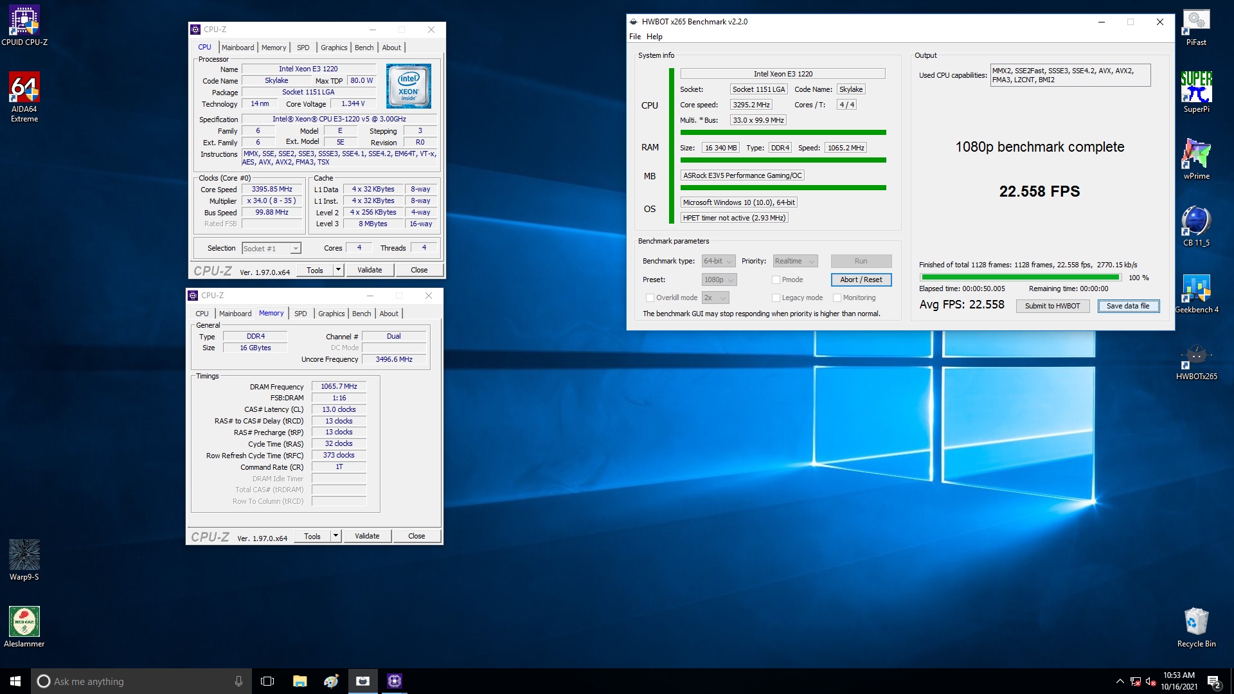
Task: Toggle the Pmode checkbox
Action: 776,280
